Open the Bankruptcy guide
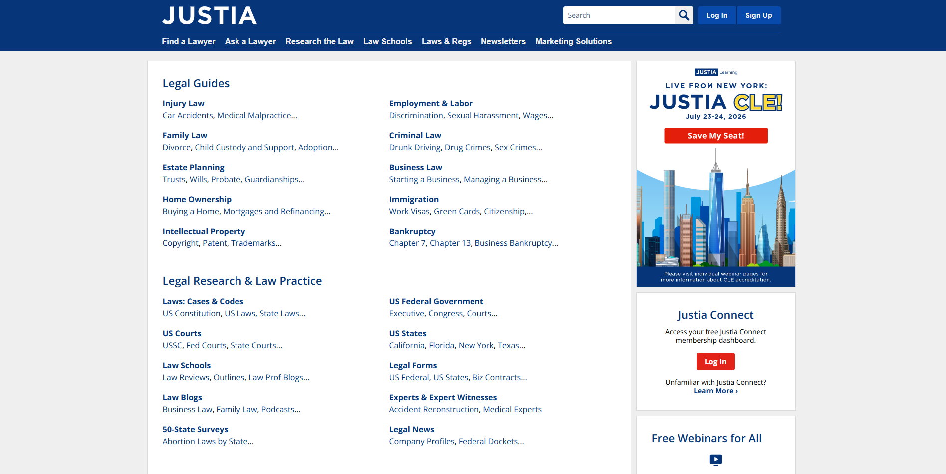The image size is (946, 474). (x=412, y=231)
